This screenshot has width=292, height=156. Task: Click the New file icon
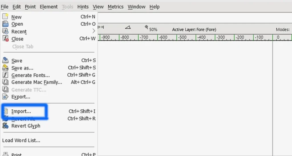click(5, 17)
